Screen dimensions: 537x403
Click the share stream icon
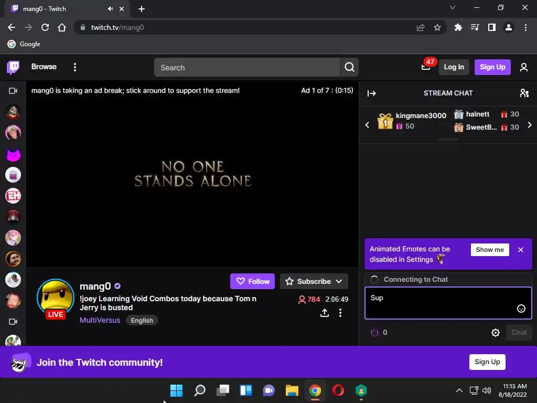click(325, 313)
